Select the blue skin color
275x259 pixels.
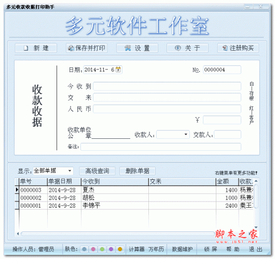pyautogui.click(x=84, y=249)
